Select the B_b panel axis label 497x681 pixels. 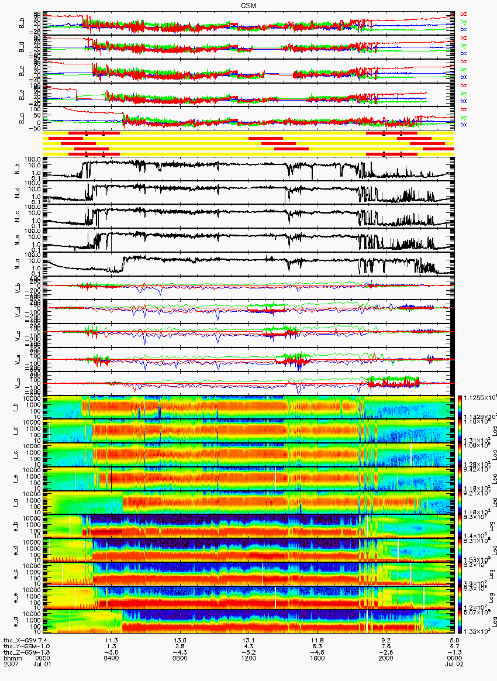[x=21, y=23]
